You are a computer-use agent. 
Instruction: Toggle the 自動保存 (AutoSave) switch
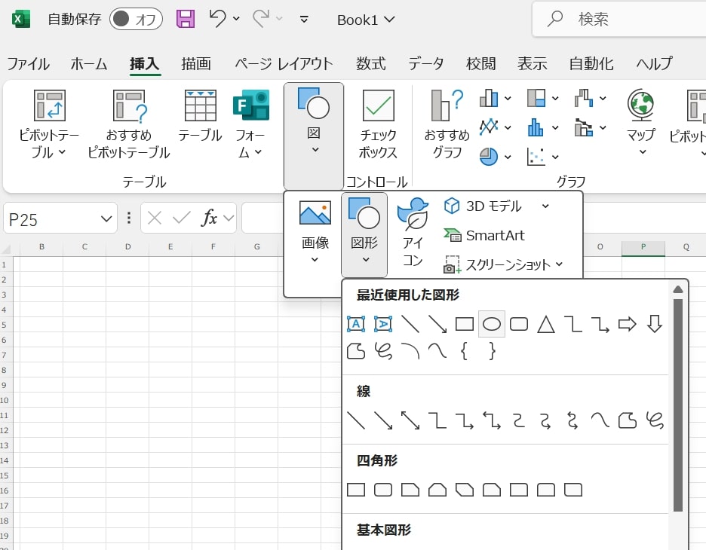point(136,19)
